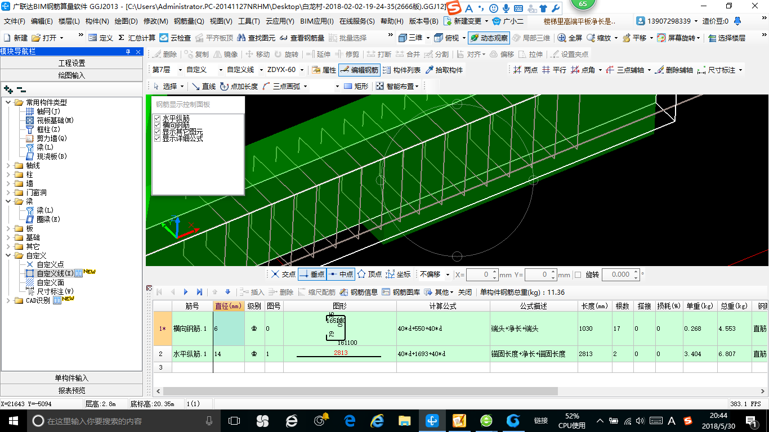Viewport: 769px width, 432px height.
Task: Toggle the 显示详细公式 checkbox
Action: [158, 138]
